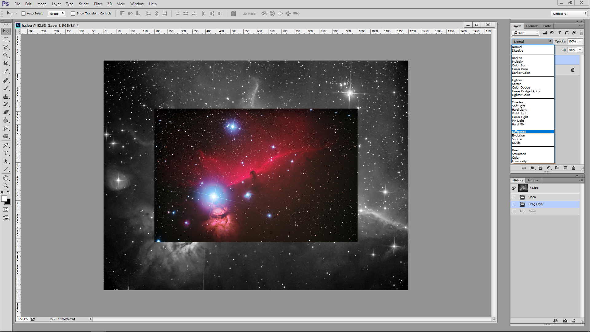Select the Clone Stamp tool
The height and width of the screenshot is (332, 590).
click(6, 96)
